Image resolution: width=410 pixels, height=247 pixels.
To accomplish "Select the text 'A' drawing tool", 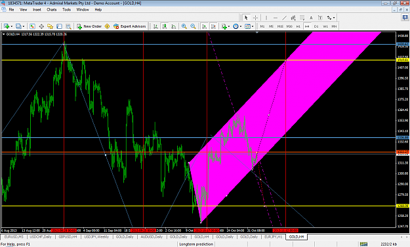I will click(311, 18).
